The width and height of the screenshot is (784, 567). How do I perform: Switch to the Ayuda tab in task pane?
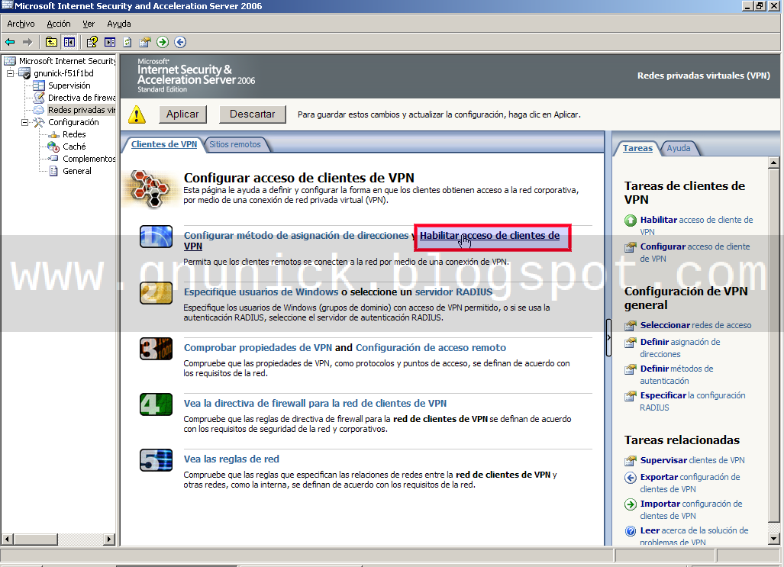pos(679,148)
